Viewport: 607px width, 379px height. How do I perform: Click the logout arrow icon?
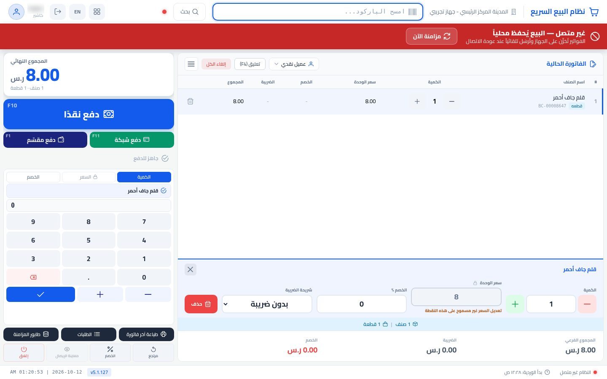(x=58, y=12)
